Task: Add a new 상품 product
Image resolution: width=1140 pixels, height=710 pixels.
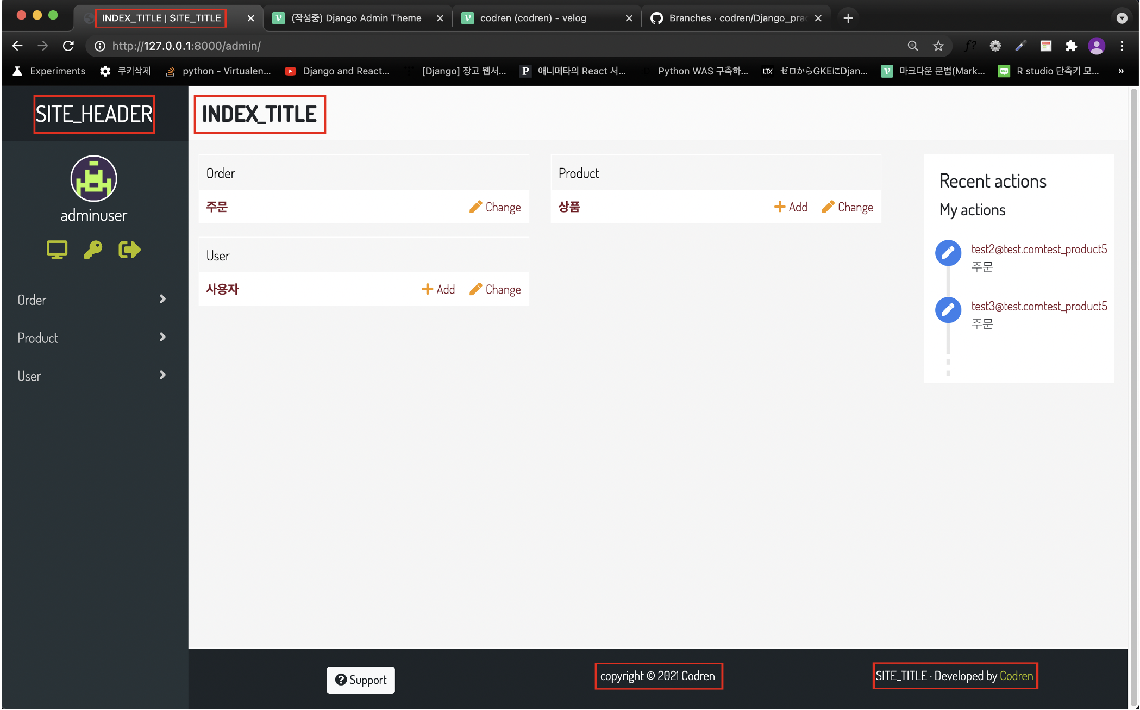Action: click(791, 207)
